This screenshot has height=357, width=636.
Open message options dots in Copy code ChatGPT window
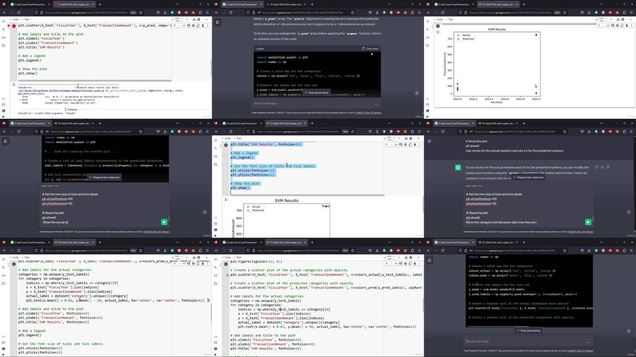376,104
